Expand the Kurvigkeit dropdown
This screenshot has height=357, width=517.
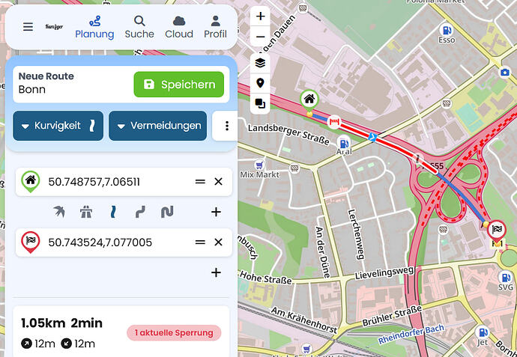58,126
